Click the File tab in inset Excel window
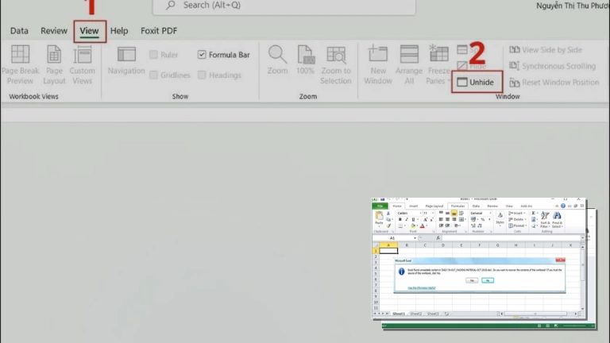Viewport: 610px width, 343px height. (x=380, y=206)
